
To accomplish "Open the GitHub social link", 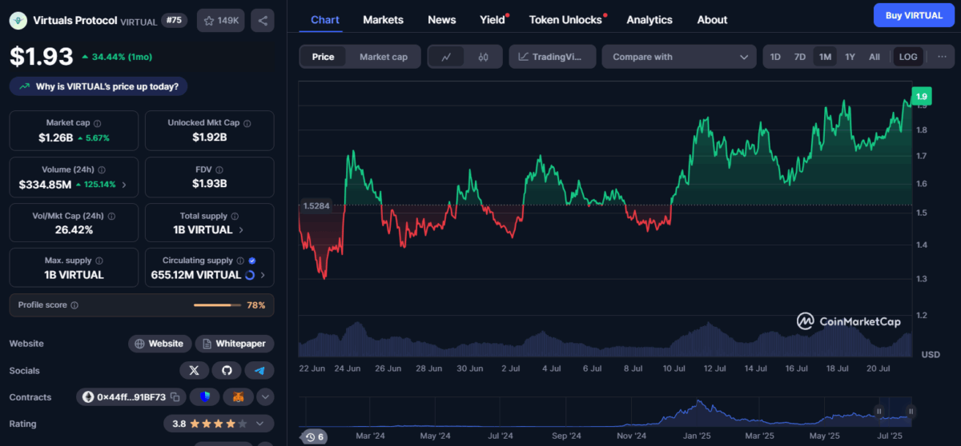I will point(227,370).
